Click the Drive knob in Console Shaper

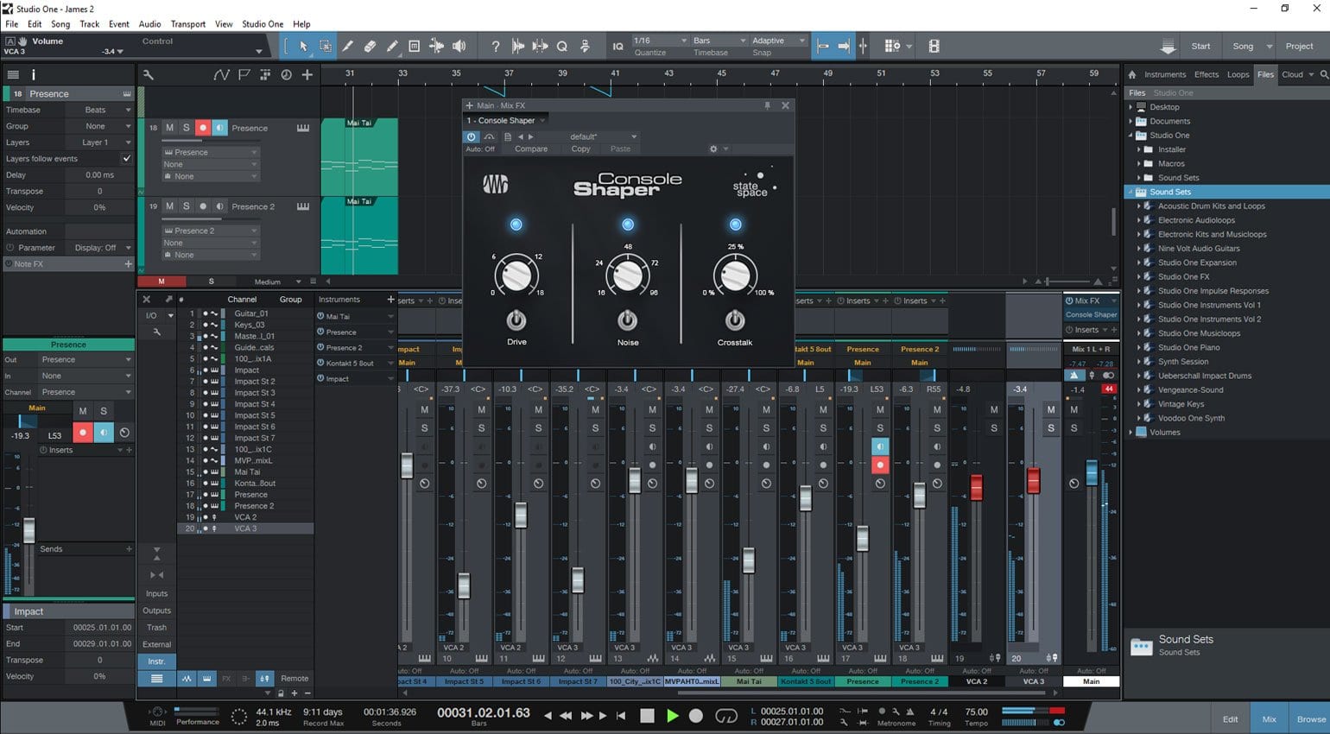point(516,275)
